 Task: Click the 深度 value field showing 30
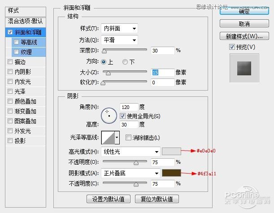162,51
